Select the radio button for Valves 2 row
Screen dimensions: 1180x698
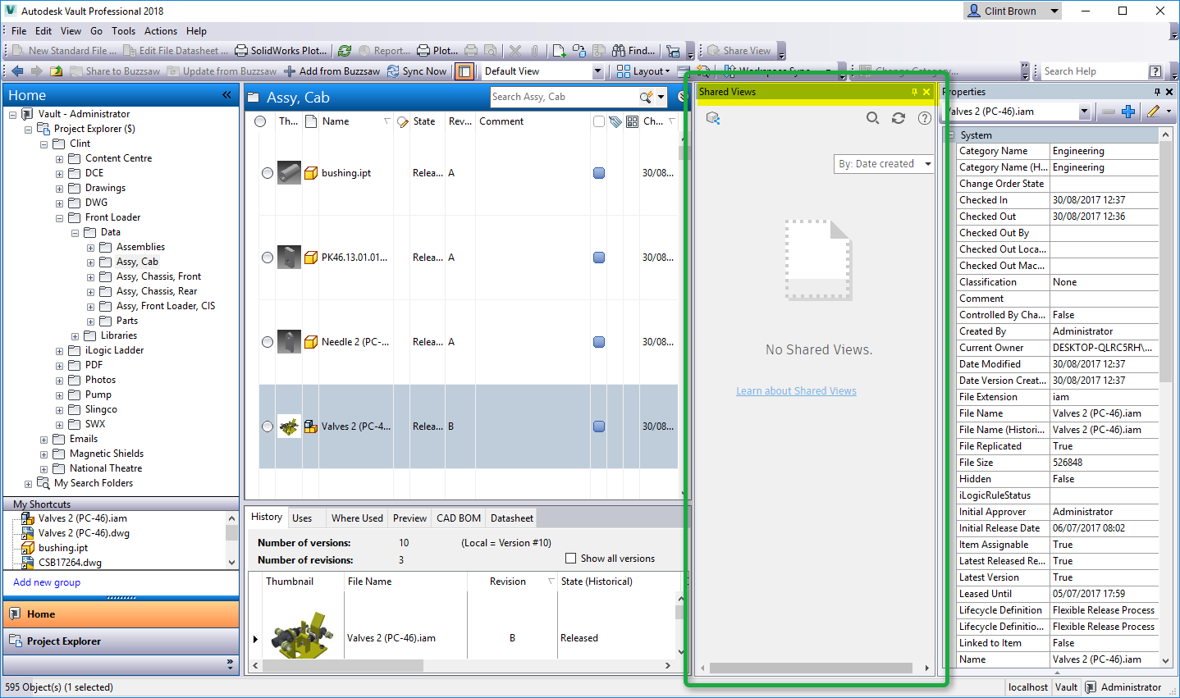click(268, 427)
